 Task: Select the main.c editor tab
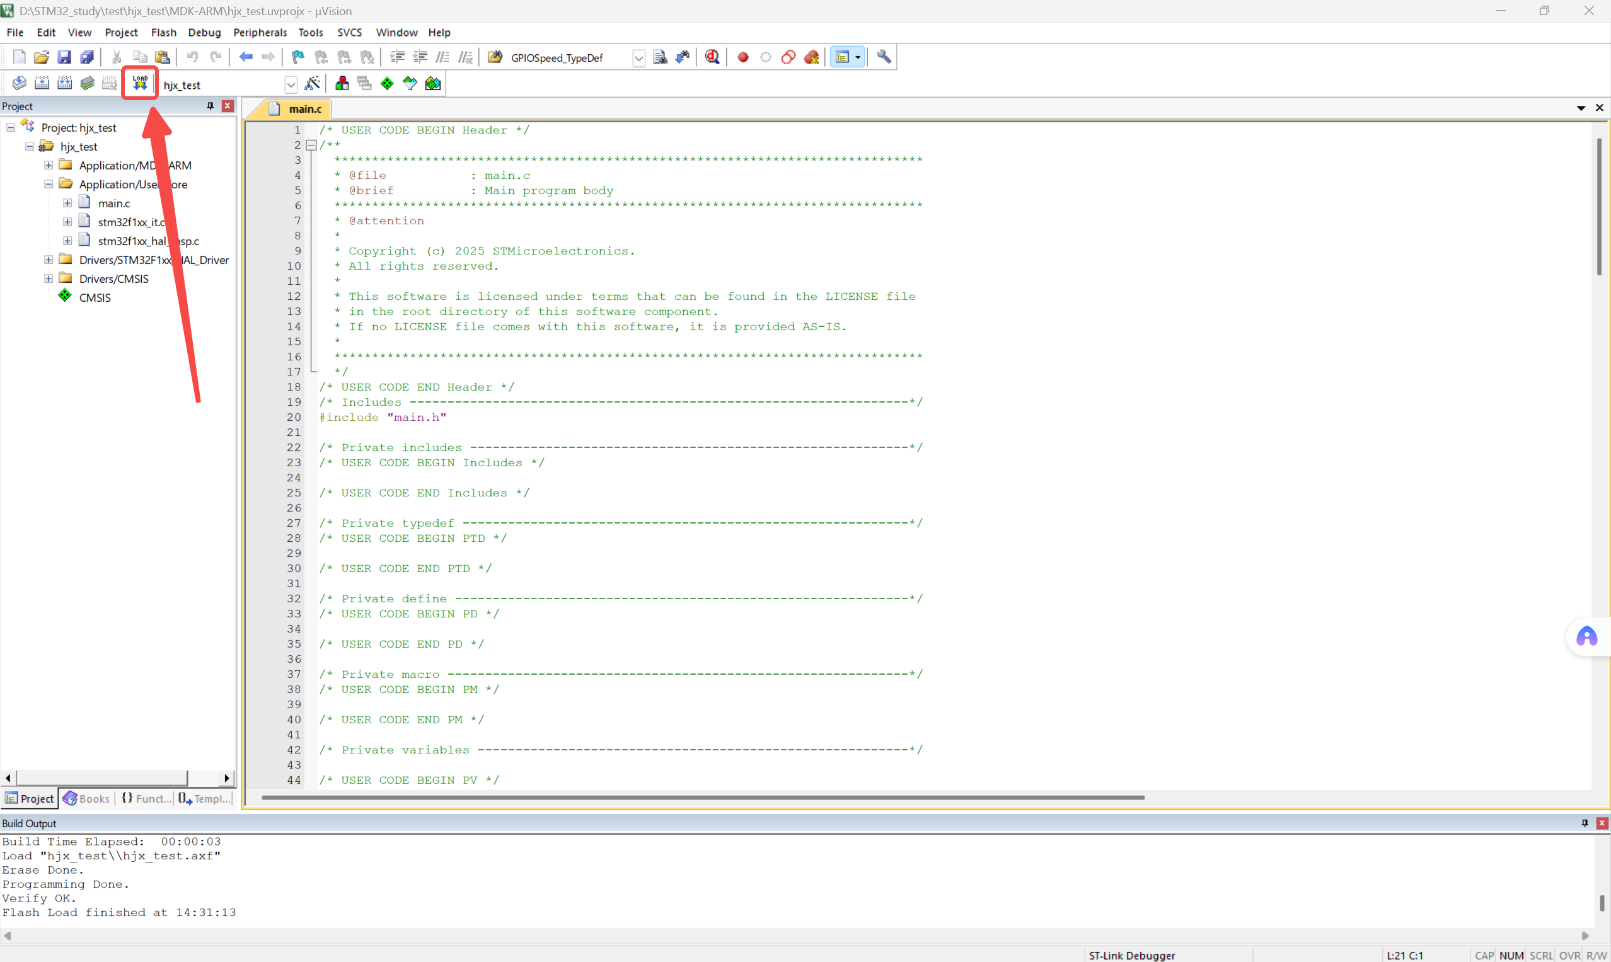[x=304, y=109]
